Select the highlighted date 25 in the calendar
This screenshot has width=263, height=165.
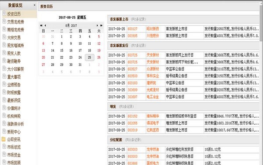[x=89, y=57]
